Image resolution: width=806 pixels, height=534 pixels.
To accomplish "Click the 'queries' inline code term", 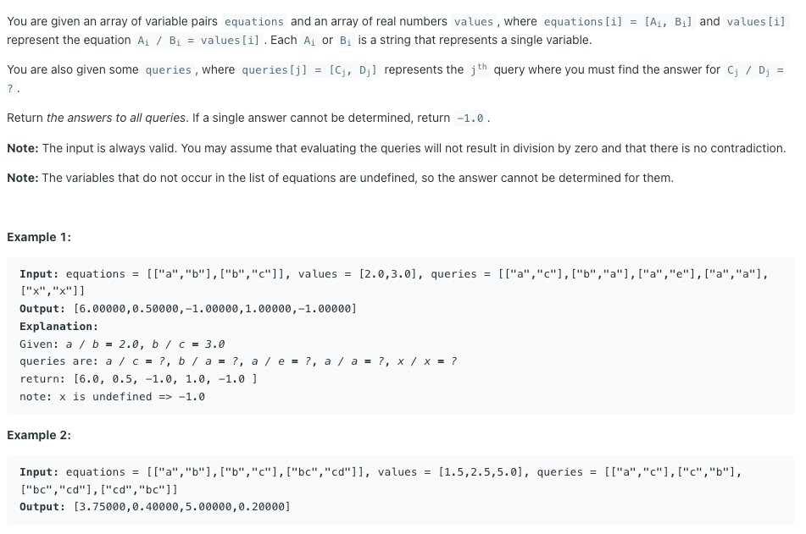I will coord(168,70).
